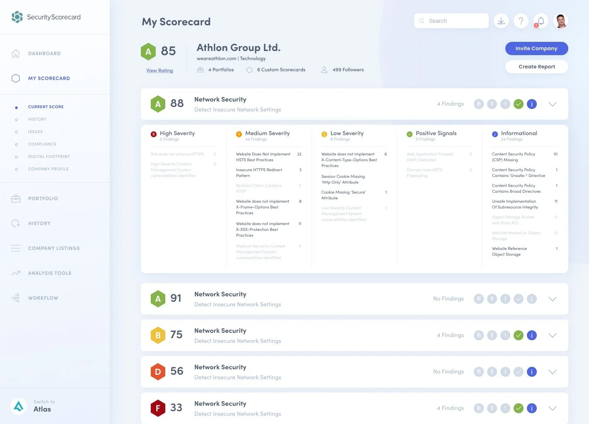Click the green A grade badge beside 85

click(148, 52)
